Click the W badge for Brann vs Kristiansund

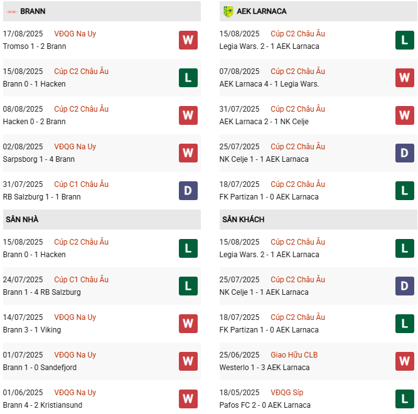[x=188, y=399]
